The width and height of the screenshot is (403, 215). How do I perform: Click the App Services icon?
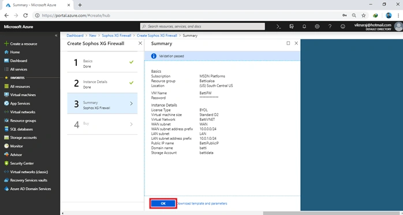tap(6, 103)
